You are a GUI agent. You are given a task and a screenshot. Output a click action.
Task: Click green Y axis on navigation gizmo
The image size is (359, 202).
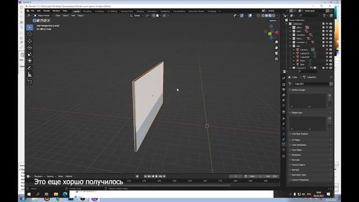click(x=270, y=34)
